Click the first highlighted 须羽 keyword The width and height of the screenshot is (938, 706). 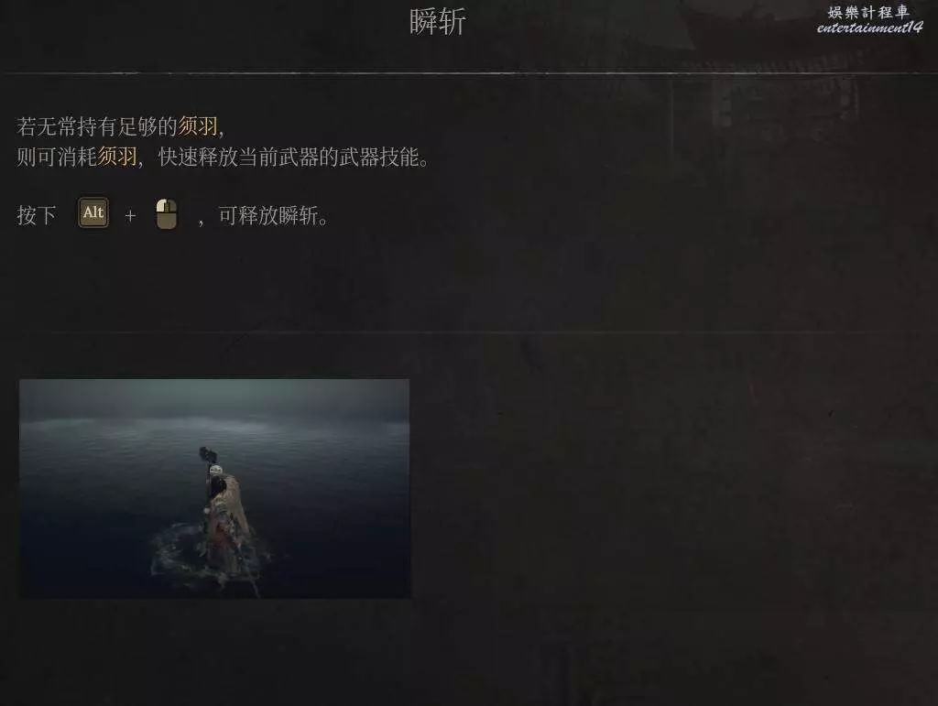point(198,126)
